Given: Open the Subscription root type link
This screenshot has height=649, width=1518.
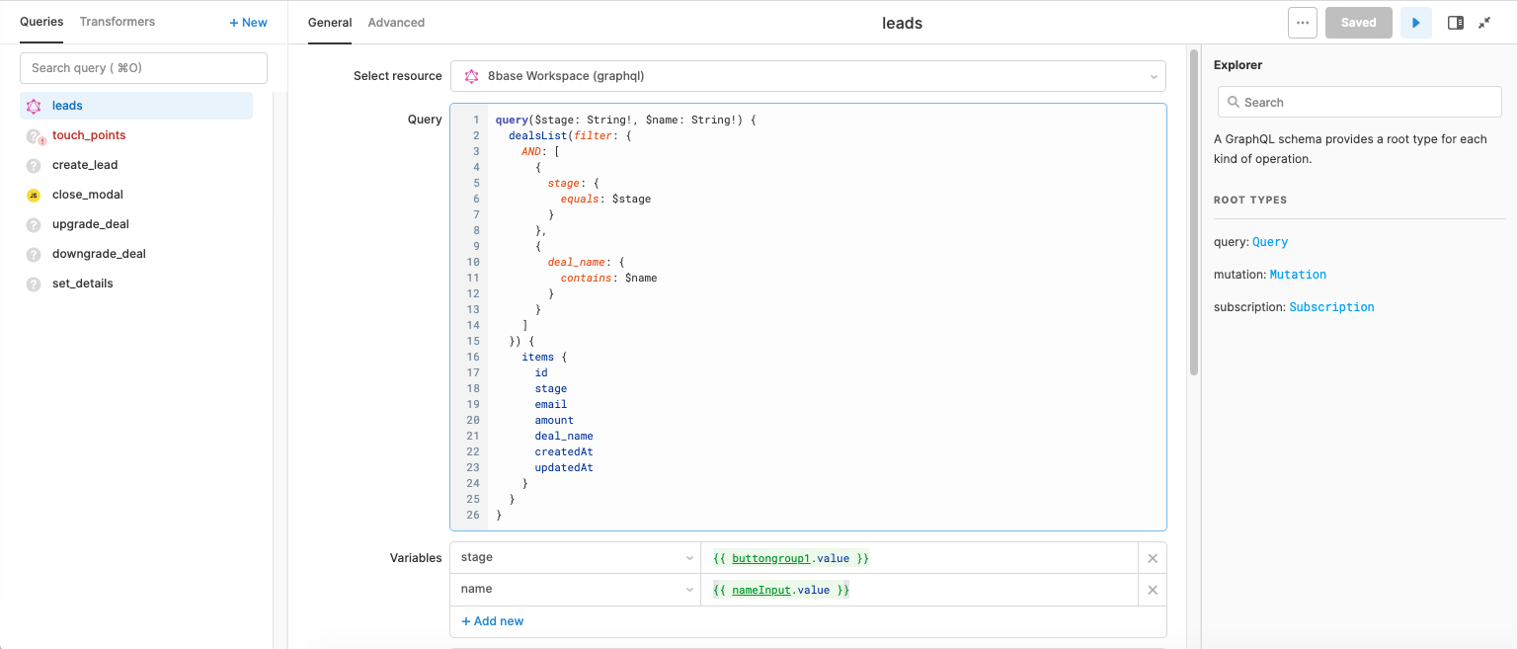Looking at the screenshot, I should (1331, 307).
